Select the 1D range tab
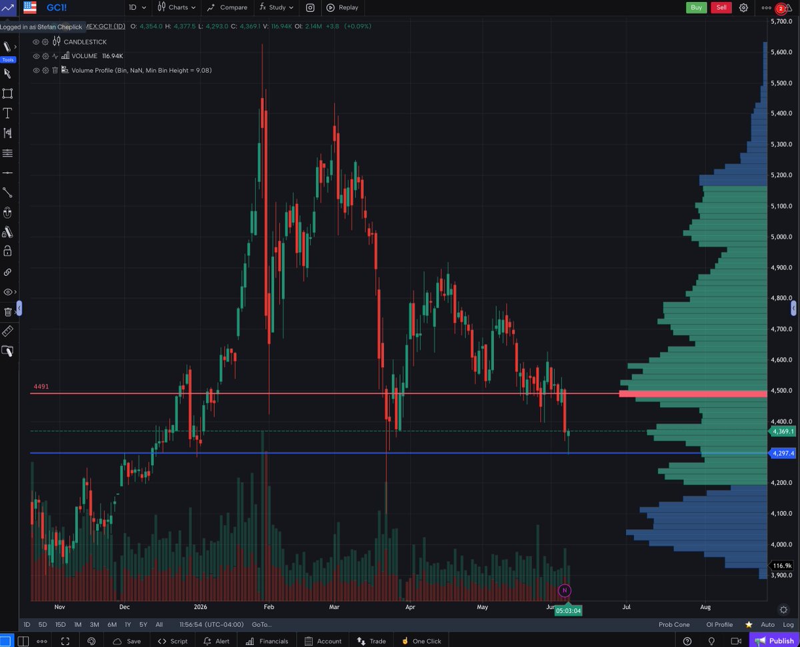This screenshot has height=647, width=800. [x=27, y=624]
